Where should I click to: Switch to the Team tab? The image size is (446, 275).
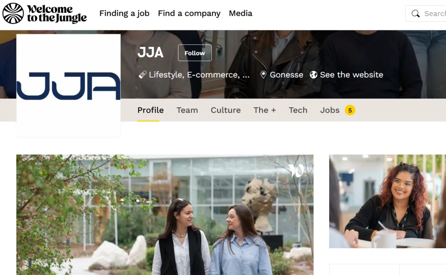(187, 110)
